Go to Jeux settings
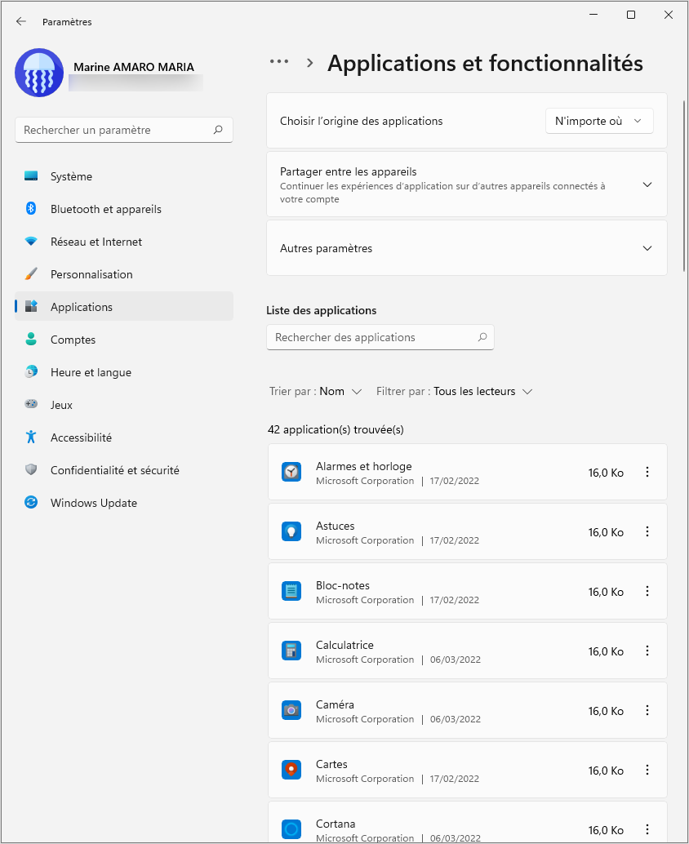This screenshot has width=689, height=844. tap(124, 405)
